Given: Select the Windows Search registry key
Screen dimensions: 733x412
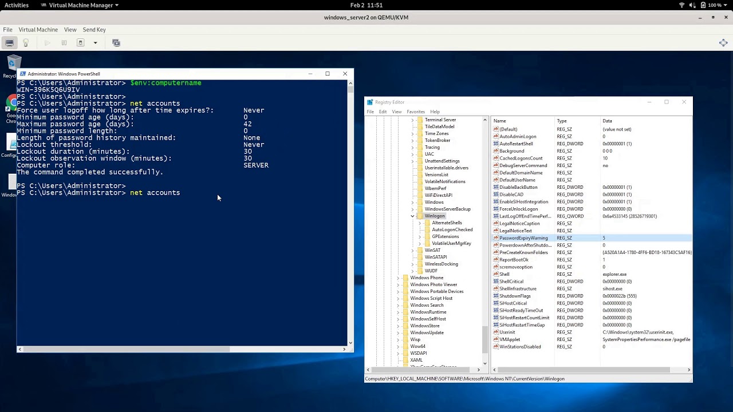Looking at the screenshot, I should (x=427, y=305).
